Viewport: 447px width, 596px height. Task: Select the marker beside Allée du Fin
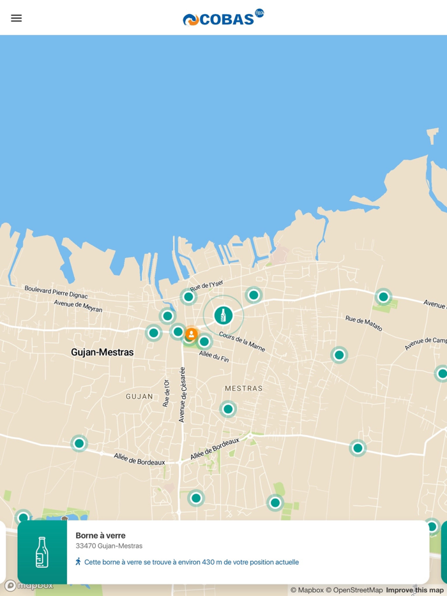[x=204, y=341]
